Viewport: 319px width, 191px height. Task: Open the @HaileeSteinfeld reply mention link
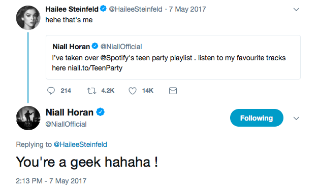(x=80, y=144)
